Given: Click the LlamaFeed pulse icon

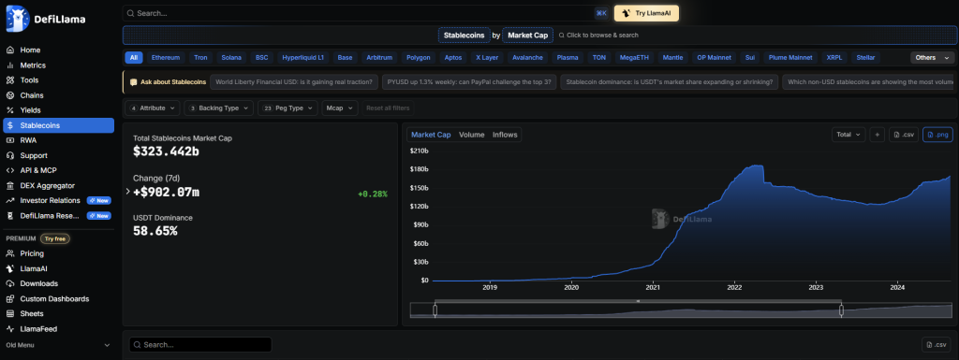Looking at the screenshot, I should click(x=9, y=329).
